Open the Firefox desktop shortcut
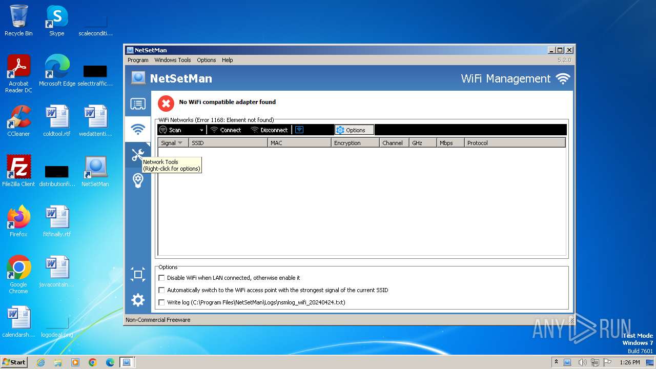The width and height of the screenshot is (656, 369). tap(18, 221)
